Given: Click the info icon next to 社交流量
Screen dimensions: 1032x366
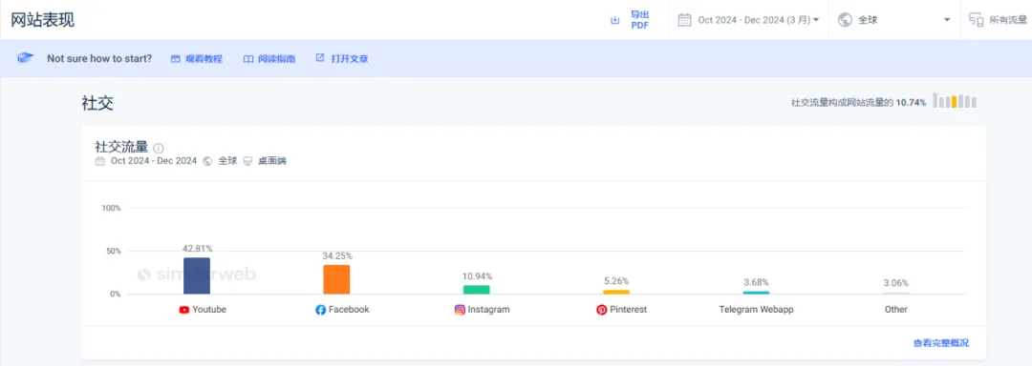Looking at the screenshot, I should pyautogui.click(x=159, y=149).
